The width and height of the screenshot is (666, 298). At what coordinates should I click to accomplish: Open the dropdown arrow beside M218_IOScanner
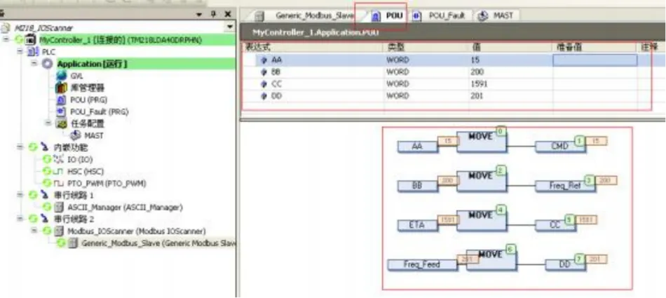(231, 27)
